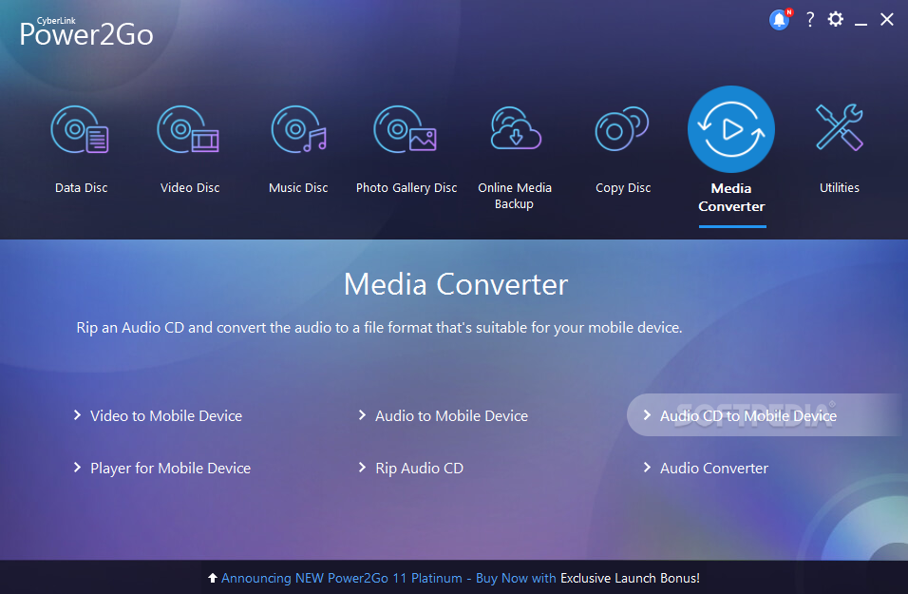
Task: Click the Utilities label
Action: pyautogui.click(x=839, y=188)
